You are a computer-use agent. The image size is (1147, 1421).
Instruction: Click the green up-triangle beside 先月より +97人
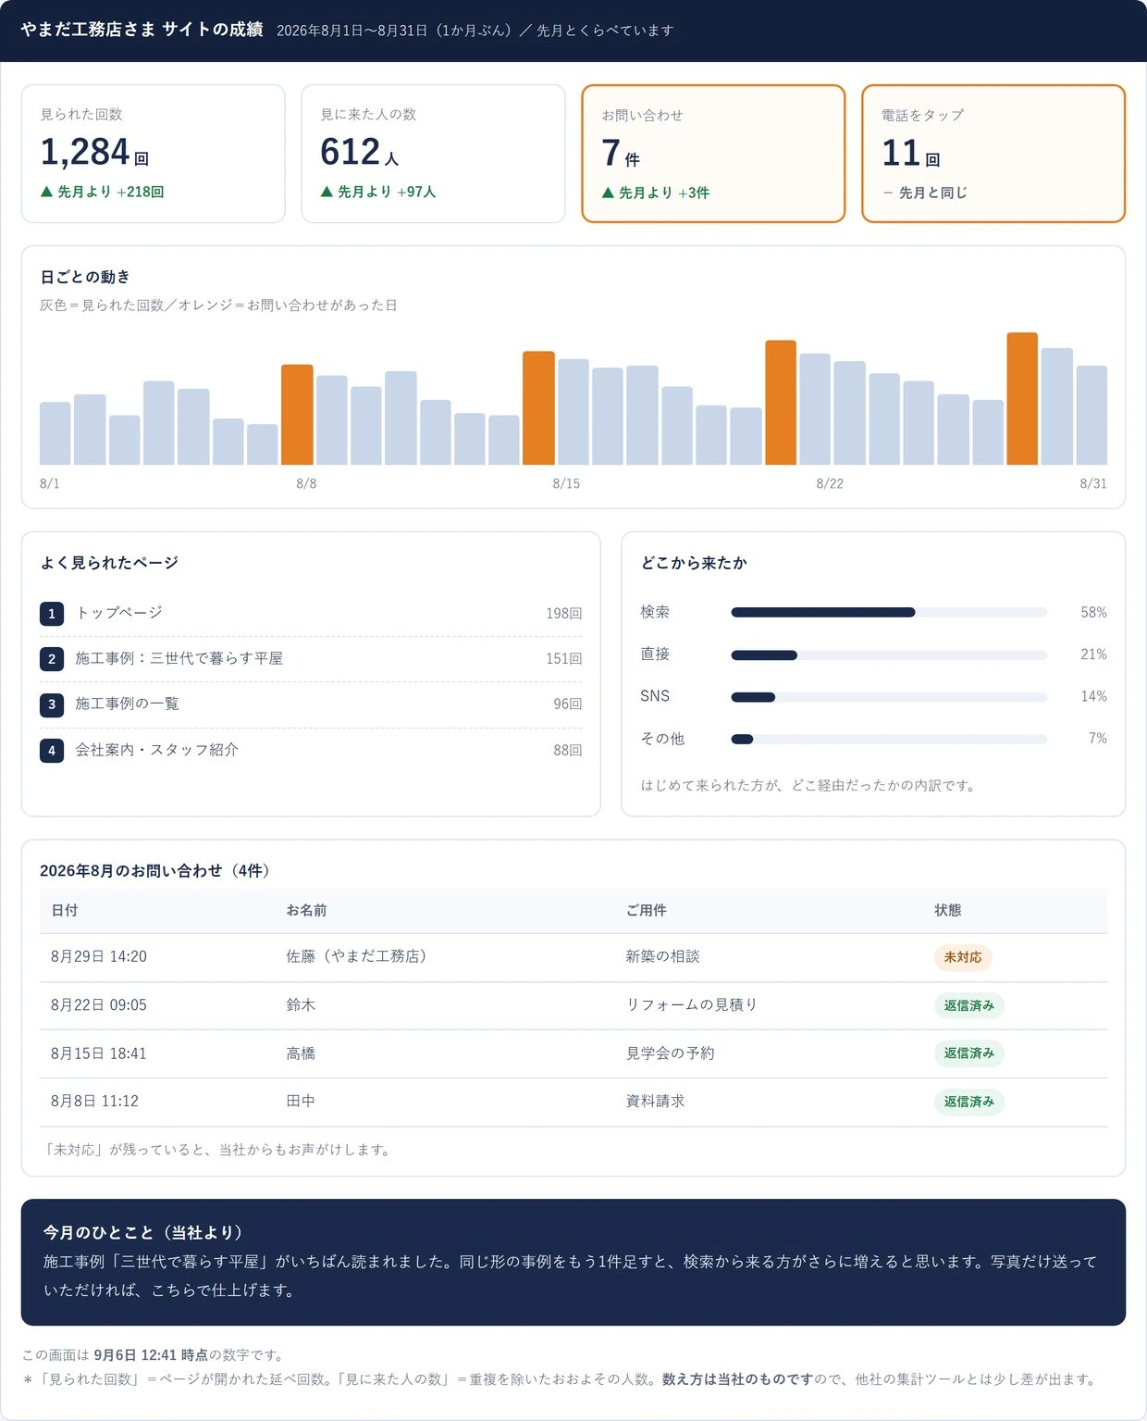327,192
